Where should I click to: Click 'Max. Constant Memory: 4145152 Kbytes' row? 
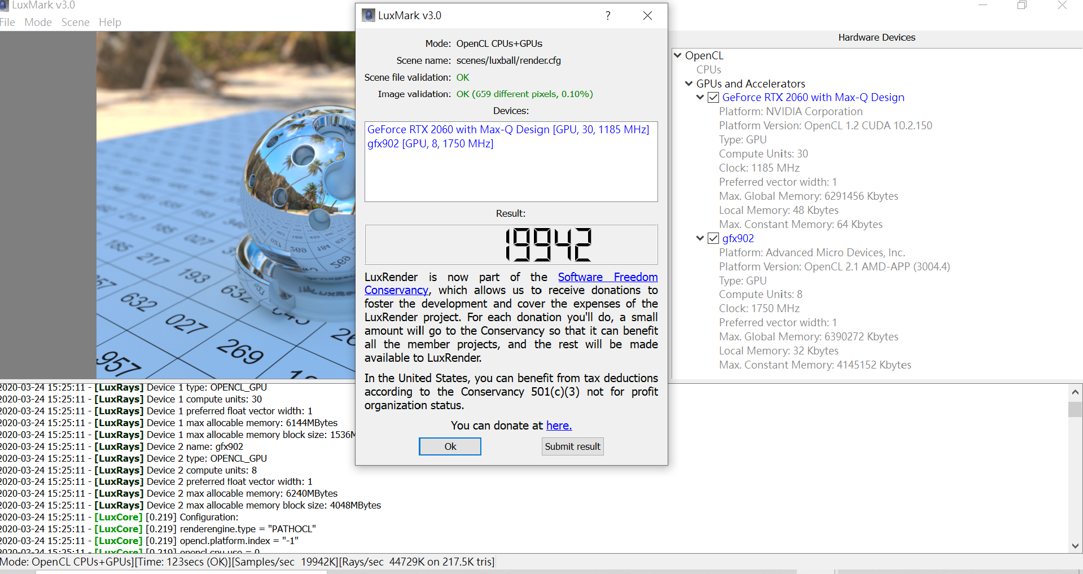pos(815,365)
